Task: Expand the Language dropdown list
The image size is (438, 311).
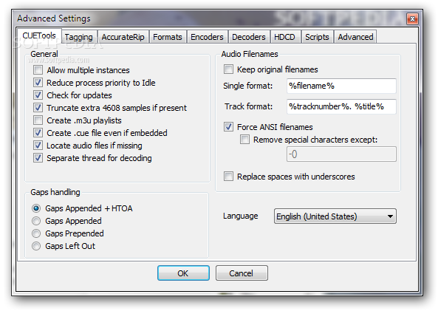Action: tap(335, 216)
